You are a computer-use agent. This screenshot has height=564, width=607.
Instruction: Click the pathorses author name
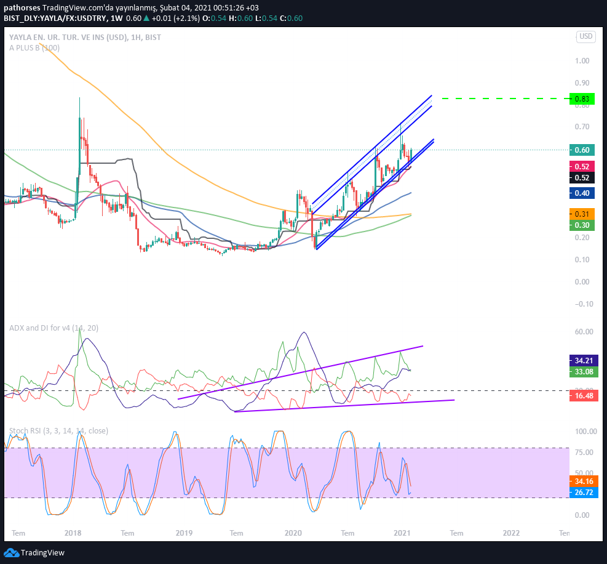22,8
